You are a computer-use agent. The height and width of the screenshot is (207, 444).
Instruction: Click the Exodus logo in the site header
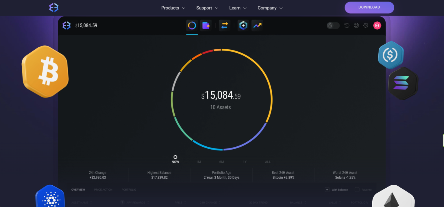point(54,8)
